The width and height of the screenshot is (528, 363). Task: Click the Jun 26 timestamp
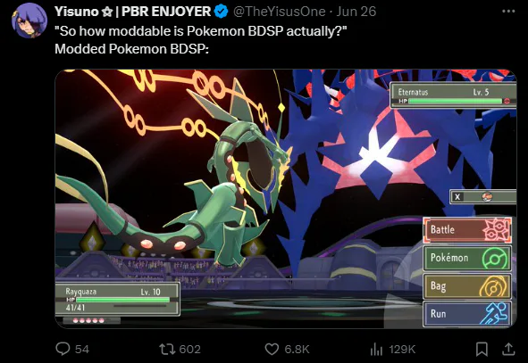[356, 12]
